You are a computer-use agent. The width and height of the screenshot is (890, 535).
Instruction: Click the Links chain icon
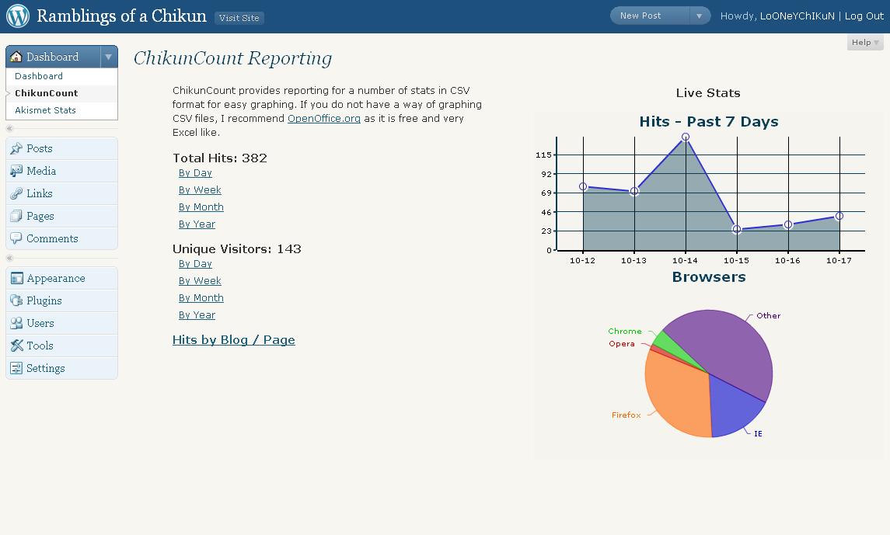[x=16, y=194]
